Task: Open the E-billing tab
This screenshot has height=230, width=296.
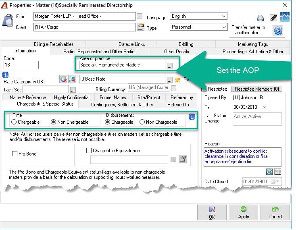Action: click(186, 44)
